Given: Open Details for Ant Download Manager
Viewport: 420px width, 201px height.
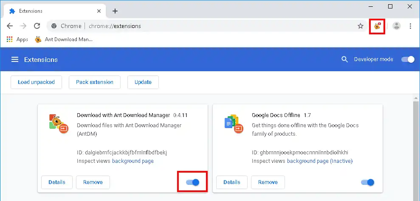Looking at the screenshot, I should 57,182.
